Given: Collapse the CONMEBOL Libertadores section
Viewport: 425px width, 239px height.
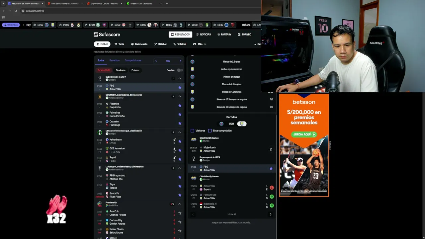Looking at the screenshot, I should pyautogui.click(x=180, y=96).
